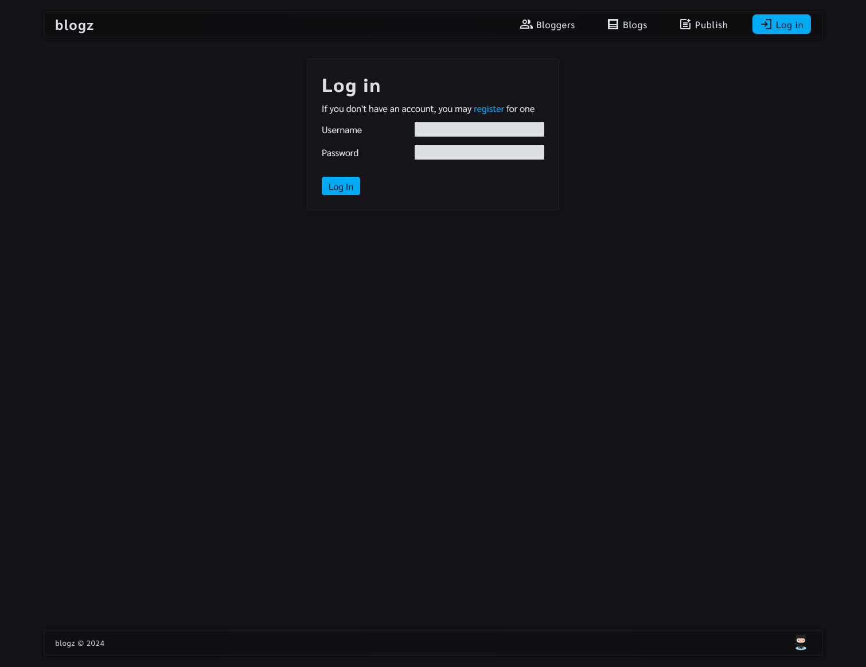Image resolution: width=866 pixels, height=667 pixels.
Task: Click the Bloggers people icon
Action: tap(526, 24)
